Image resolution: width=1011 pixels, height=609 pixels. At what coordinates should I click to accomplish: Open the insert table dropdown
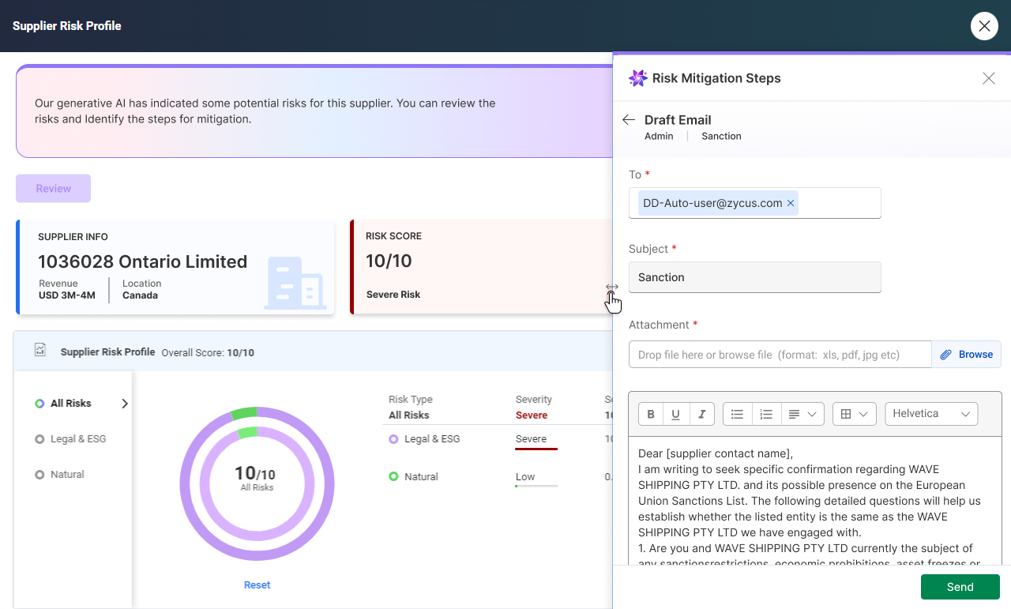855,414
